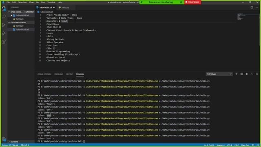Image resolution: width=261 pixels, height=147 pixels.
Task: Split the editor right
Action: coord(252,7)
